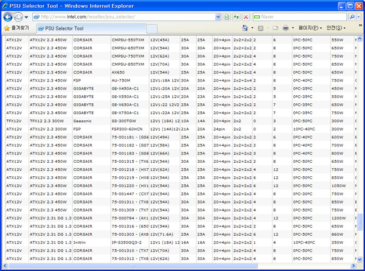Go forward using the Forward arrow button
365x271 pixels.
[18, 17]
